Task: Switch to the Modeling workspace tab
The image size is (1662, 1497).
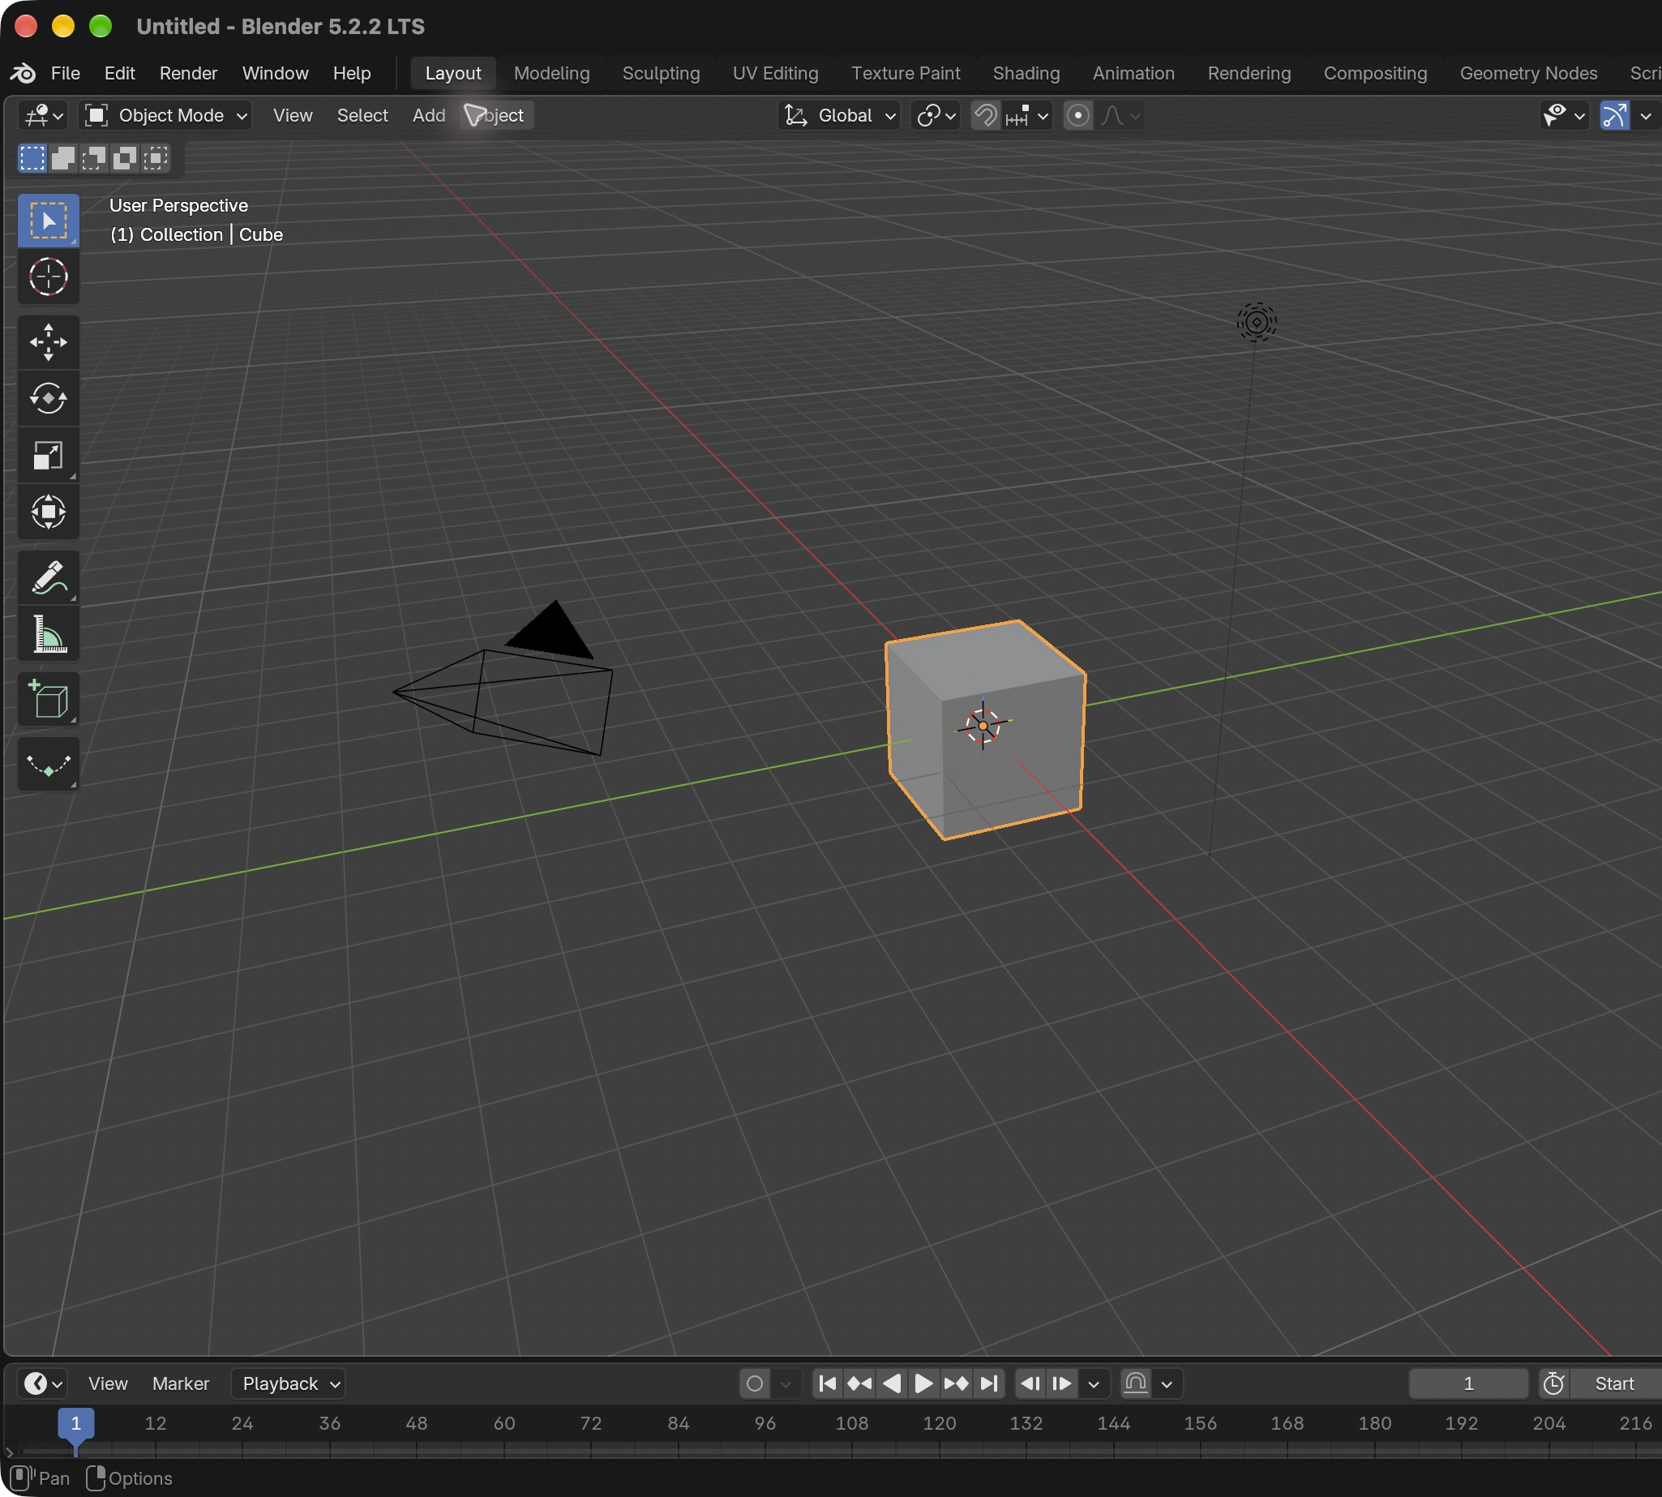Action: [552, 73]
